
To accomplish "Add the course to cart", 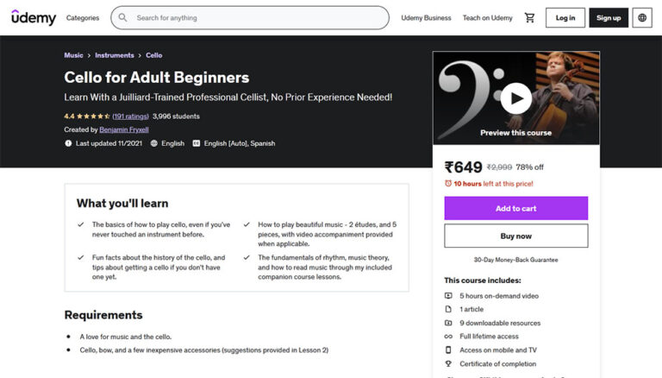I will pyautogui.click(x=515, y=208).
